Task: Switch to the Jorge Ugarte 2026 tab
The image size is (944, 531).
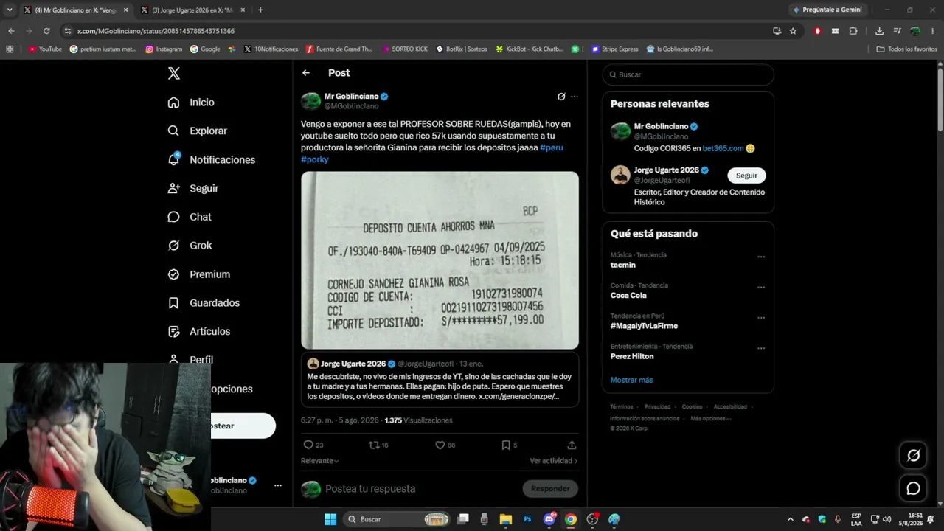Action: (192, 10)
